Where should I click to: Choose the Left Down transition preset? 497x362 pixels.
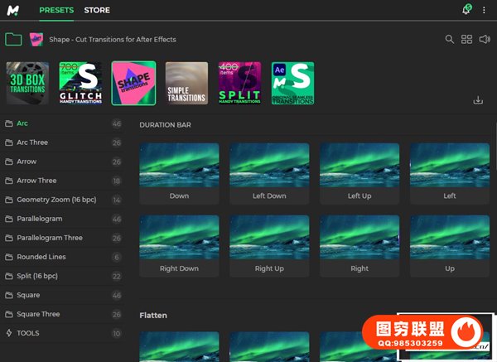point(269,174)
